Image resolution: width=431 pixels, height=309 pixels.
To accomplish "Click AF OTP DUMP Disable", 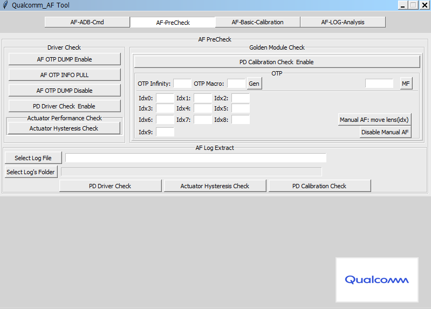I will point(64,91).
